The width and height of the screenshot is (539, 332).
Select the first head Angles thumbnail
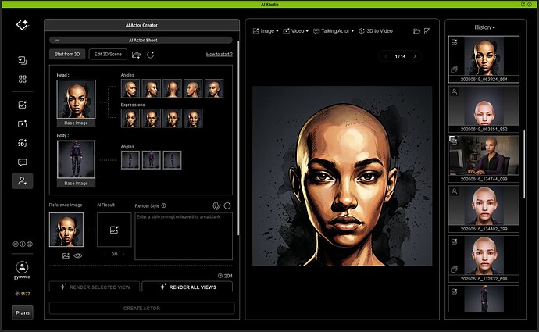click(x=130, y=89)
